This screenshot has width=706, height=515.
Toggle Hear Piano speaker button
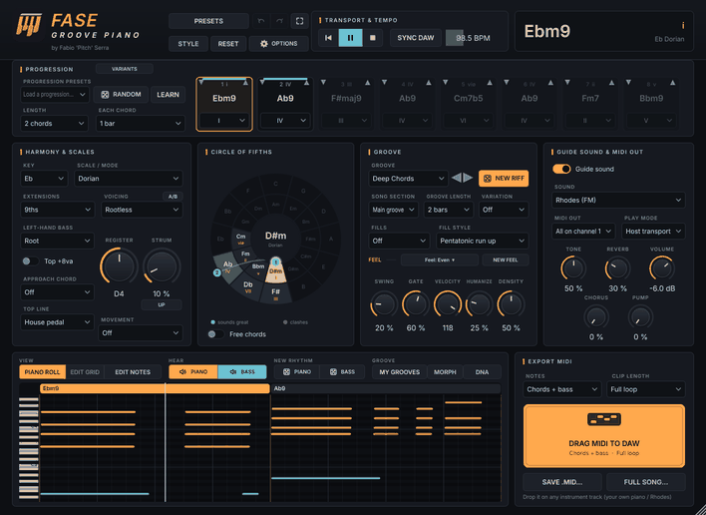click(193, 372)
